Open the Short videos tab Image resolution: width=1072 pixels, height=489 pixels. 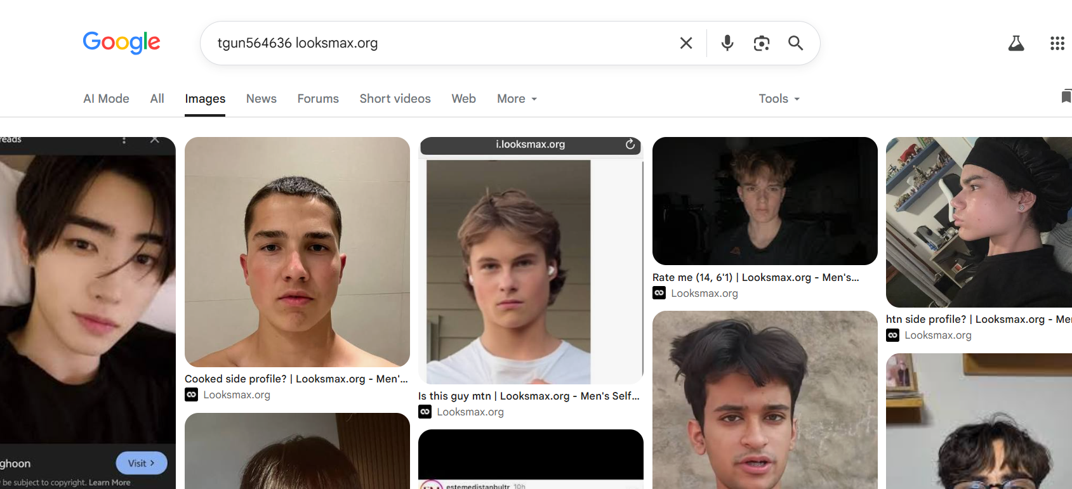click(x=395, y=99)
